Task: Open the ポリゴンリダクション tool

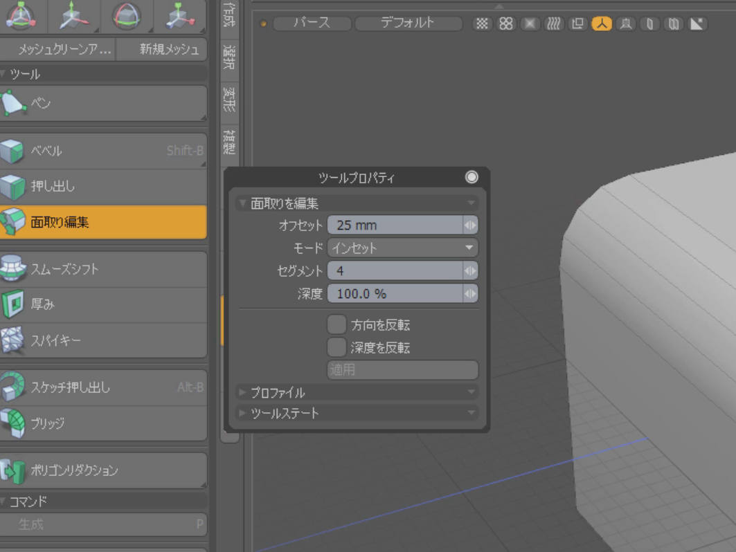Action: click(x=104, y=470)
